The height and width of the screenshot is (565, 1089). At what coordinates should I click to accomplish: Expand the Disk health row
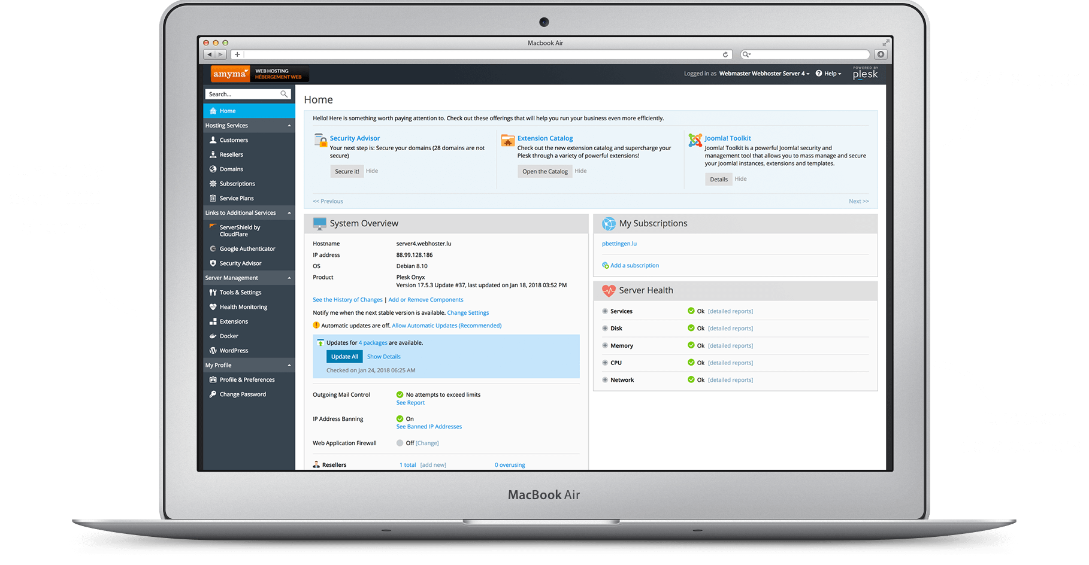click(605, 329)
